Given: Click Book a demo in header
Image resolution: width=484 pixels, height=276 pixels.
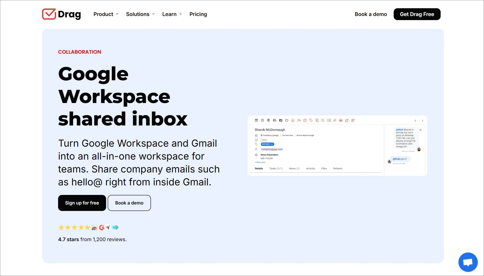Looking at the screenshot, I should click(x=371, y=14).
